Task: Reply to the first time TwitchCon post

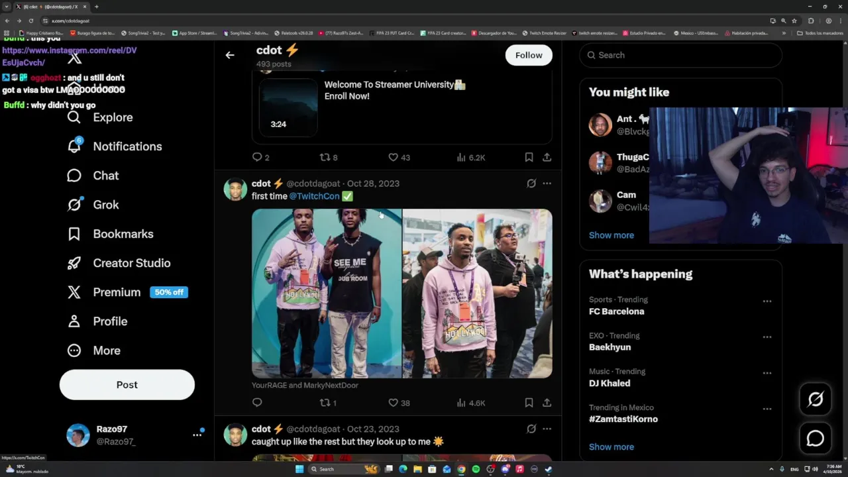Action: 257,402
